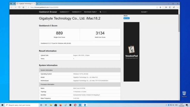Open the tabs set aside icon
The image size is (190, 107).
pos(11,4)
